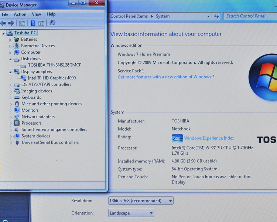Click Control Panel Items in the breadcrumb
Screen dimensions: 277x222
(x=129, y=16)
